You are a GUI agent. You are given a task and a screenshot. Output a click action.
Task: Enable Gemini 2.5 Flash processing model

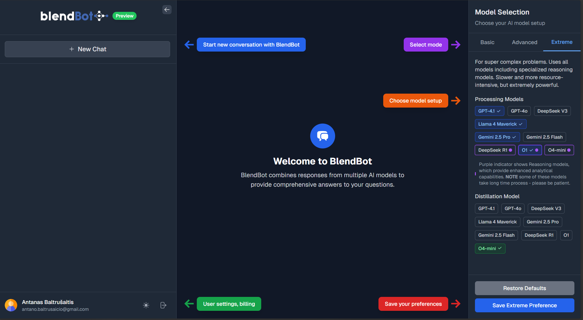544,137
